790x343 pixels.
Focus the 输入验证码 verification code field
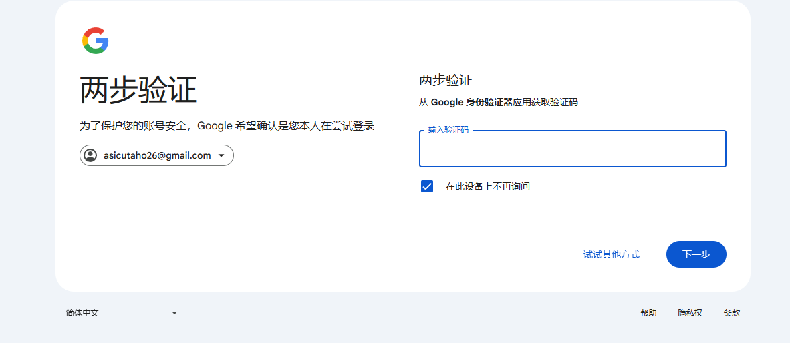coord(572,149)
